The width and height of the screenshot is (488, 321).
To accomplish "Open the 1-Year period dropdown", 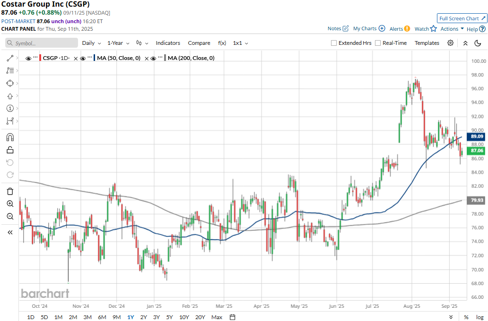I will coord(118,43).
